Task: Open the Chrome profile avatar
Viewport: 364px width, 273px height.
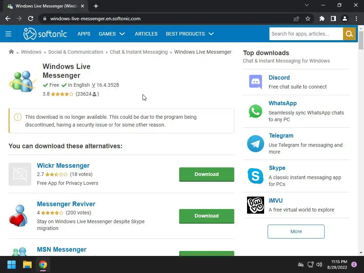Action: (345, 18)
